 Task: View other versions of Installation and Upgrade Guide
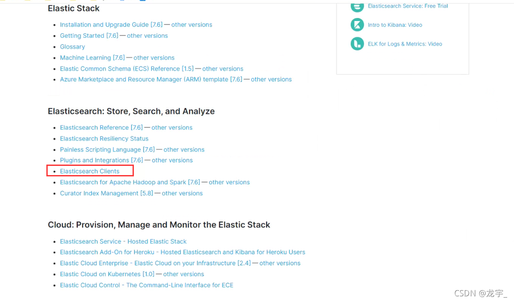(192, 25)
